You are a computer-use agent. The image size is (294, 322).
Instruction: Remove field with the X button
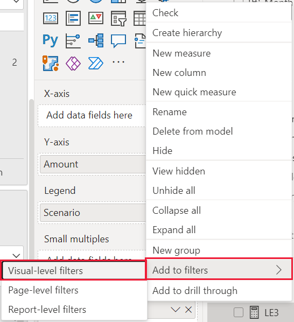click(x=188, y=310)
